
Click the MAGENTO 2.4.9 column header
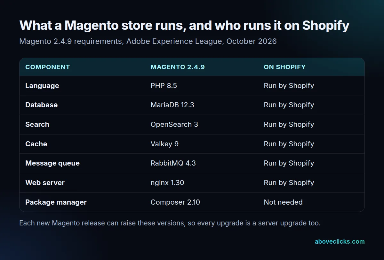click(x=178, y=67)
